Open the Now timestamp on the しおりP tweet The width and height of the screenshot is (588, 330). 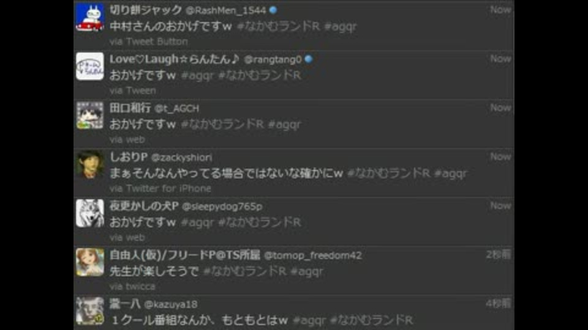coord(500,157)
